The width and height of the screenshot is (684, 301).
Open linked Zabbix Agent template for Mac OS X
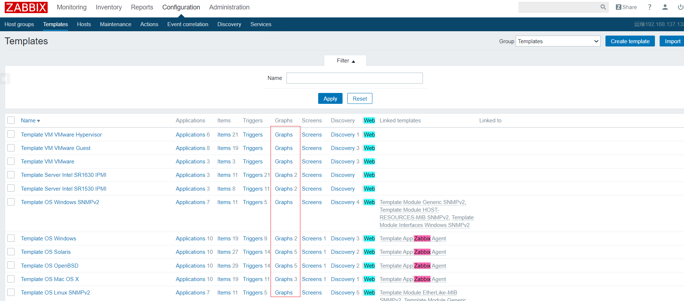(x=413, y=279)
